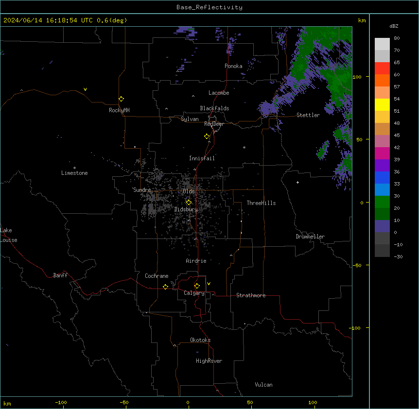419x409 pixels.
Task: Click the RedDeer city label
Action: pyautogui.click(x=214, y=124)
